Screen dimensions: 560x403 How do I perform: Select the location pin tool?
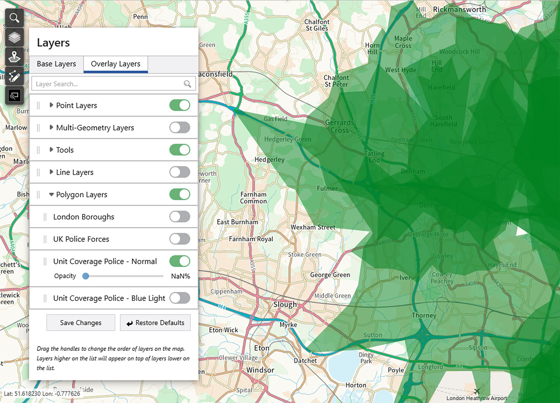pyautogui.click(x=14, y=57)
